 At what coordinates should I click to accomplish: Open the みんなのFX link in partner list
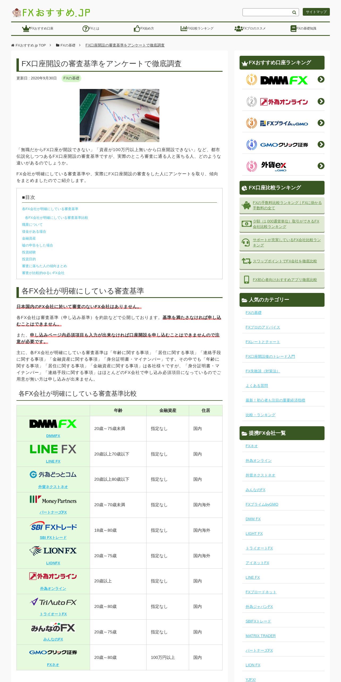255,490
